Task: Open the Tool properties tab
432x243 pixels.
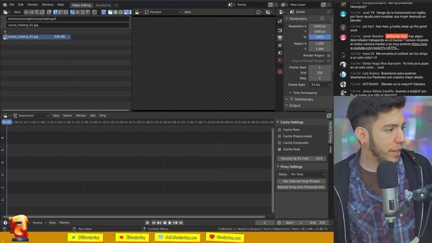Action: click(280, 21)
